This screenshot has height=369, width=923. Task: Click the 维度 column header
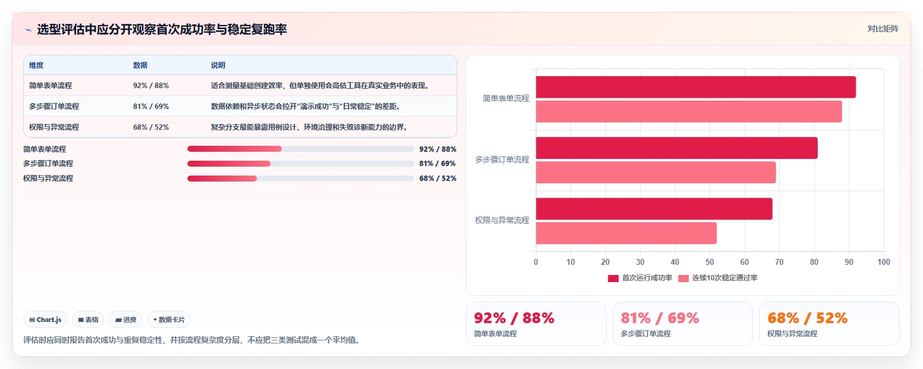[36, 65]
